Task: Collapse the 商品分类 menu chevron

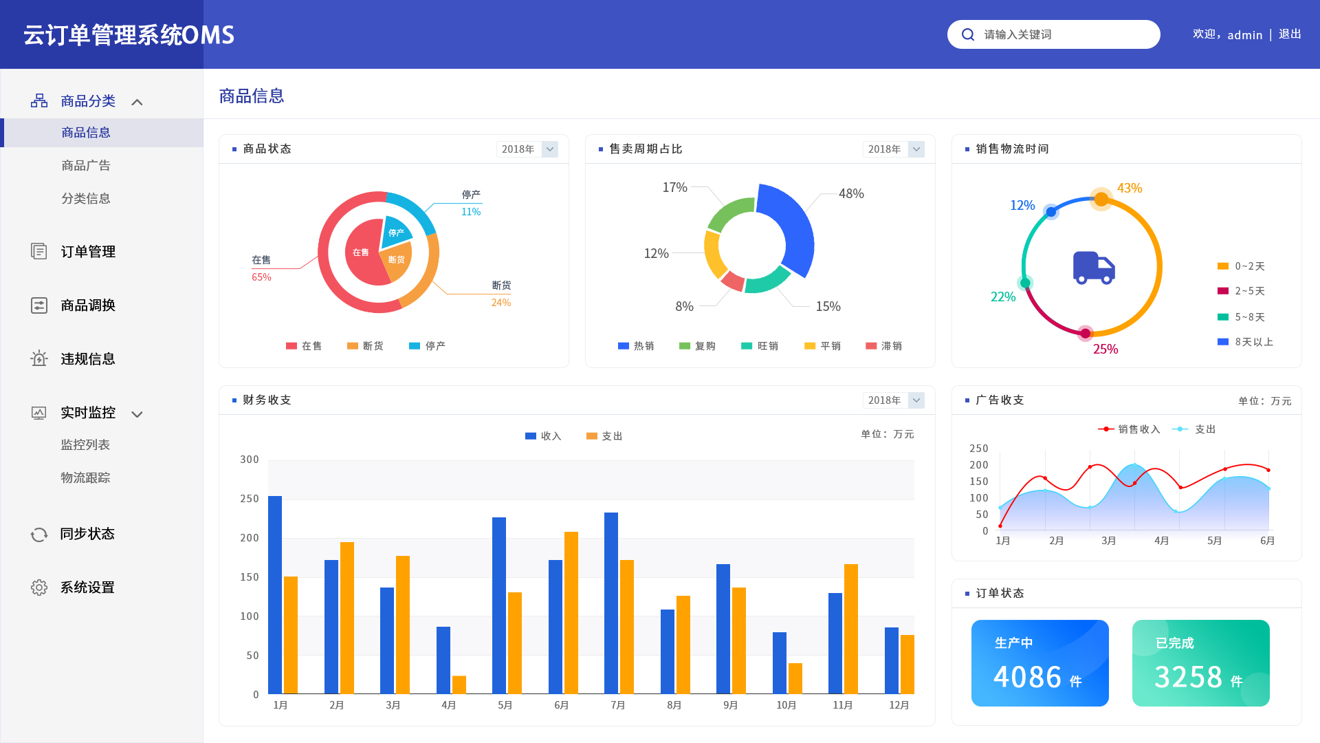Action: coord(137,102)
